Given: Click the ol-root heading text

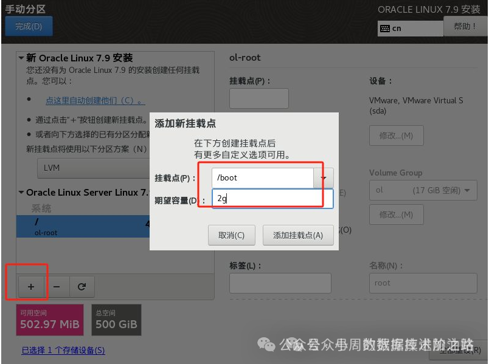Looking at the screenshot, I should point(245,58).
